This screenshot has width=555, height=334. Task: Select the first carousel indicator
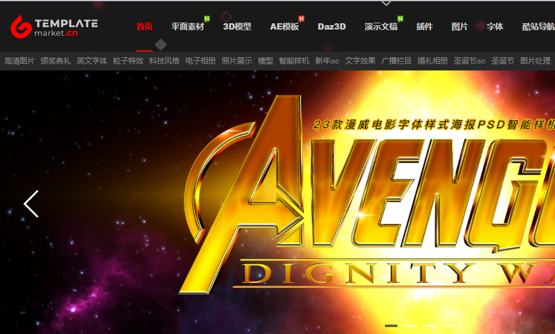pyautogui.click(x=391, y=326)
